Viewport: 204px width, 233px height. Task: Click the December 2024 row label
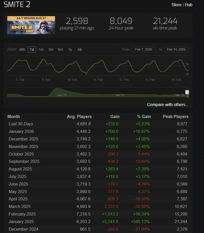pyautogui.click(x=23, y=229)
